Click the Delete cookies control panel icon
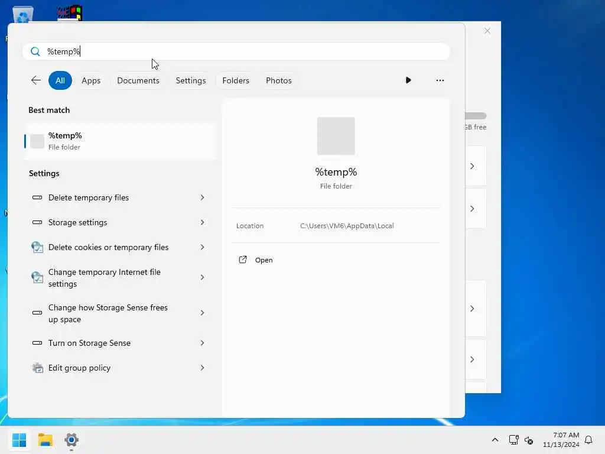 coord(37,247)
